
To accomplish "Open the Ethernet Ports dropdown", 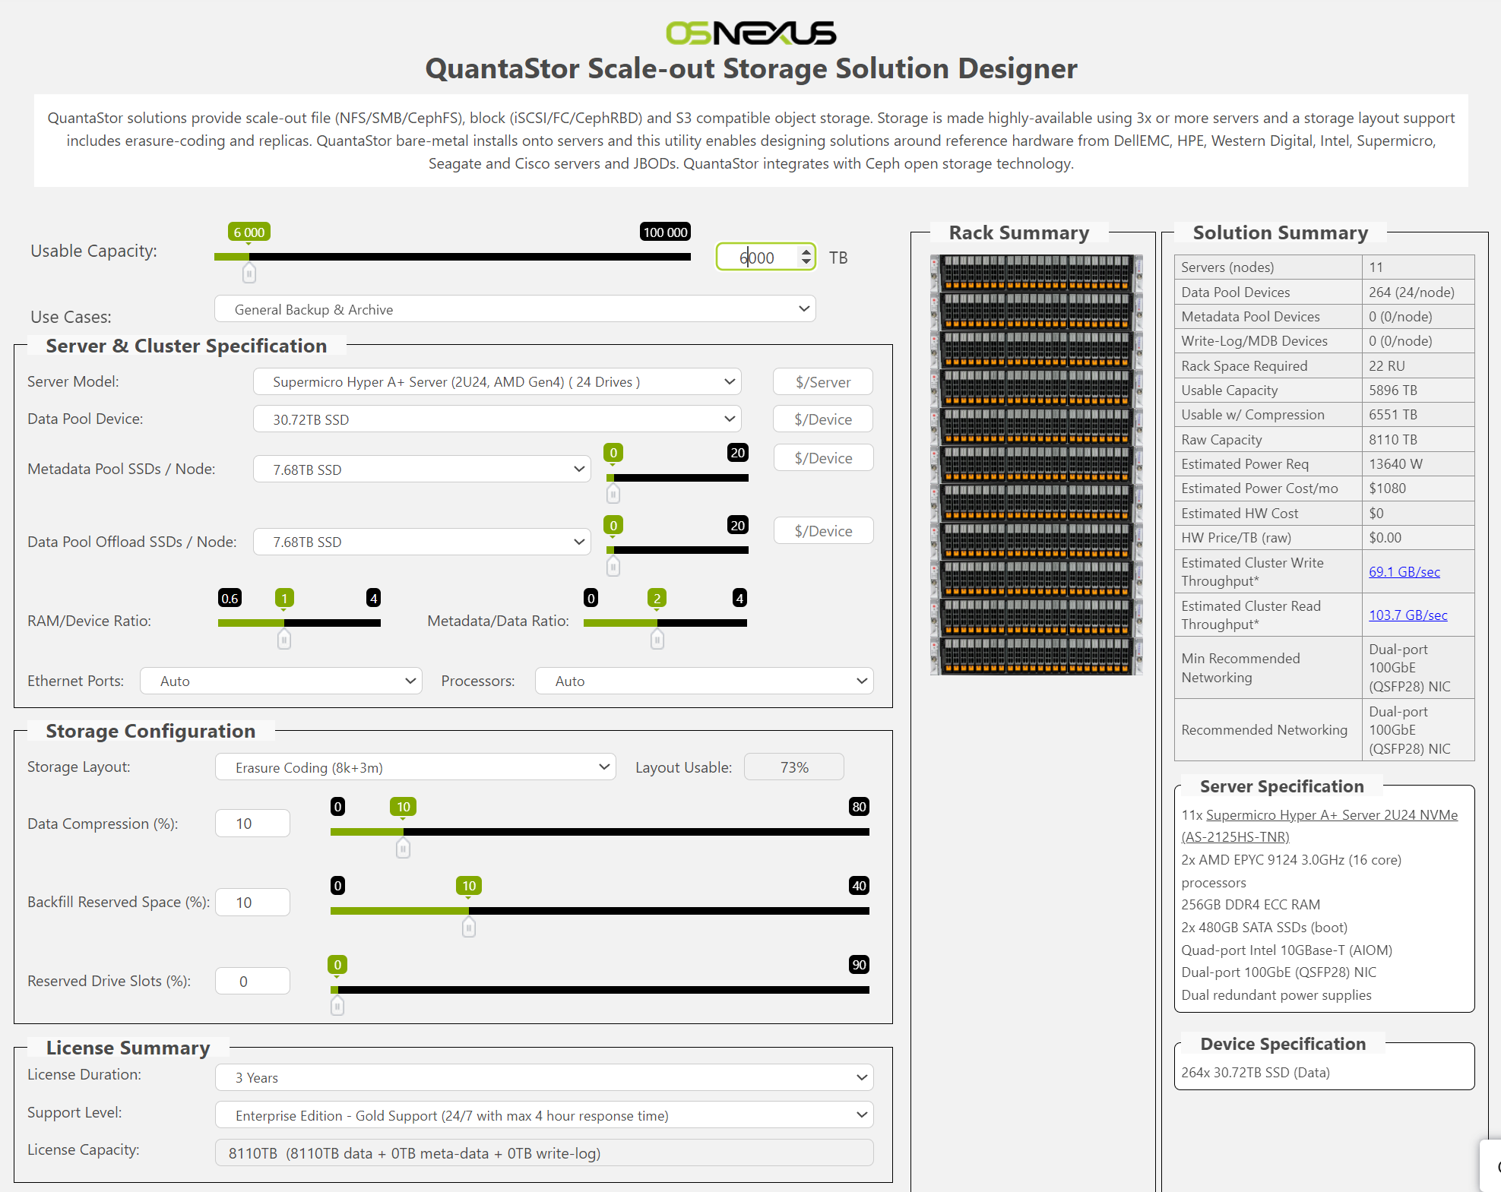I will pyautogui.click(x=280, y=681).
